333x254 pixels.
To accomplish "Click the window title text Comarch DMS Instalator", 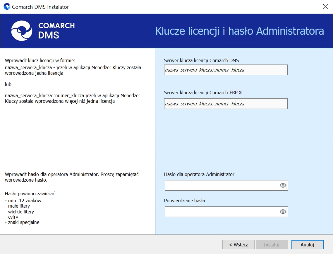I will click(40, 7).
